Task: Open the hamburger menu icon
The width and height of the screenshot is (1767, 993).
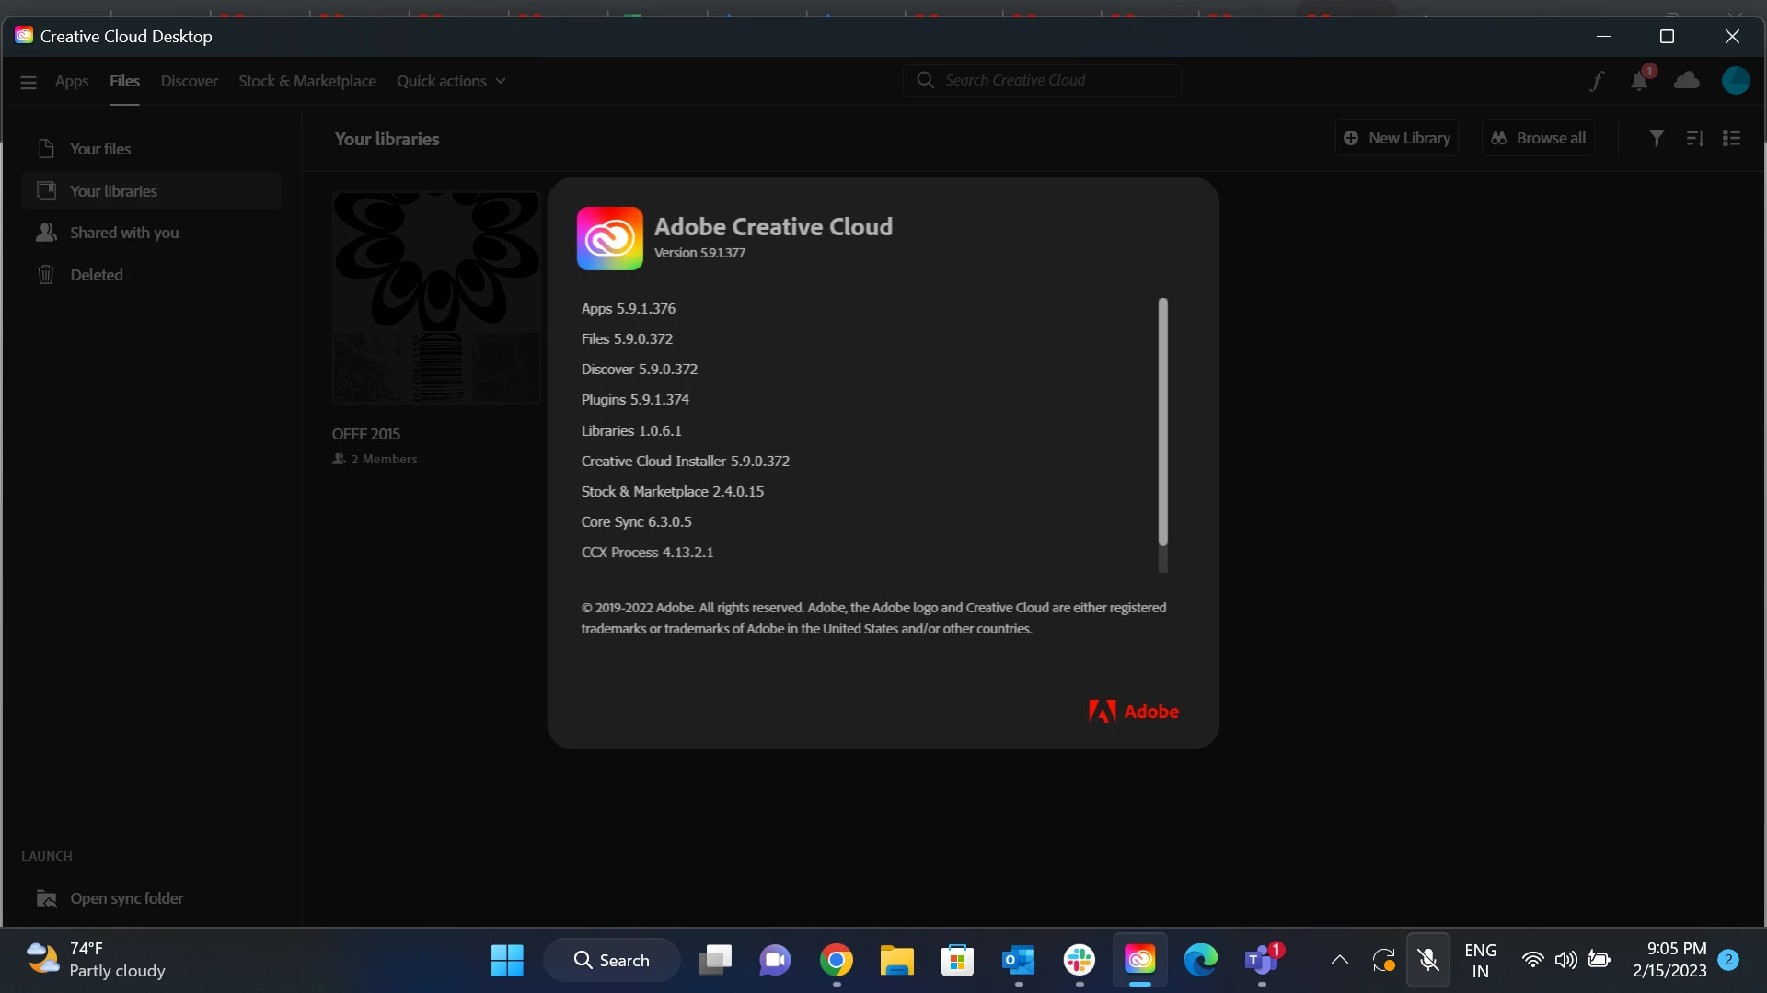Action: (29, 82)
